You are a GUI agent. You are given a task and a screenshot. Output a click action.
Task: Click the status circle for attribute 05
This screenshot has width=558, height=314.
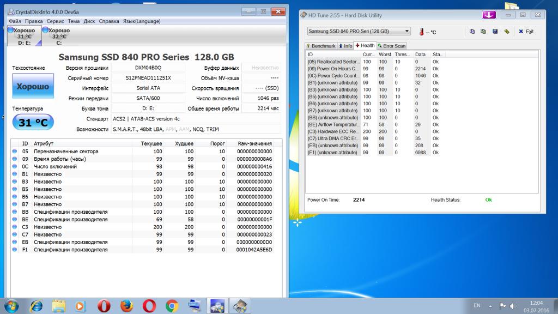[x=15, y=152]
